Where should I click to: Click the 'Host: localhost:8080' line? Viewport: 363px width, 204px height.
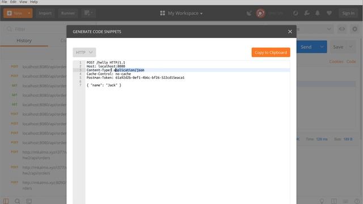106,66
